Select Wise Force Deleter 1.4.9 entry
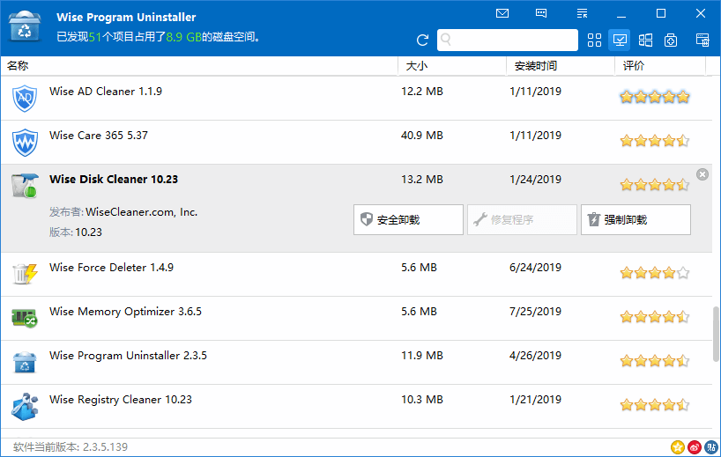721x457 pixels. (x=111, y=268)
